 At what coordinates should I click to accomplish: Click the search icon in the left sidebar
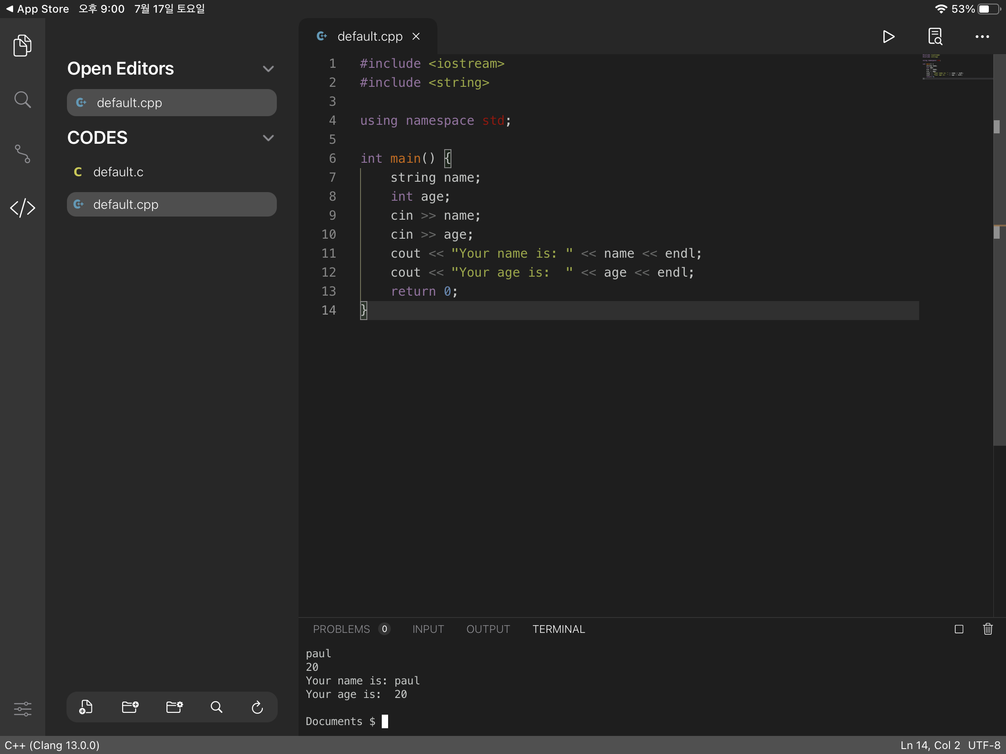tap(22, 99)
